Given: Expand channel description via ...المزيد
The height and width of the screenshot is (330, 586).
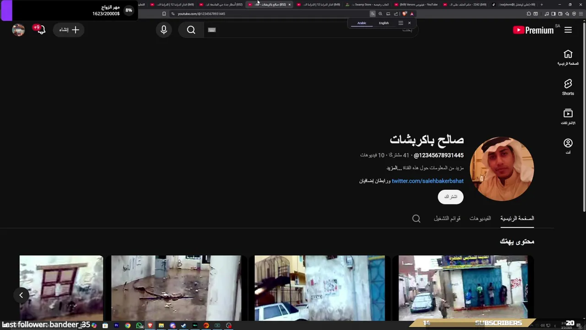Looking at the screenshot, I should pyautogui.click(x=394, y=168).
